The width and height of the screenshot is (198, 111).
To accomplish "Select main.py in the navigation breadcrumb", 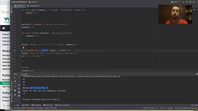I will (33, 2).
